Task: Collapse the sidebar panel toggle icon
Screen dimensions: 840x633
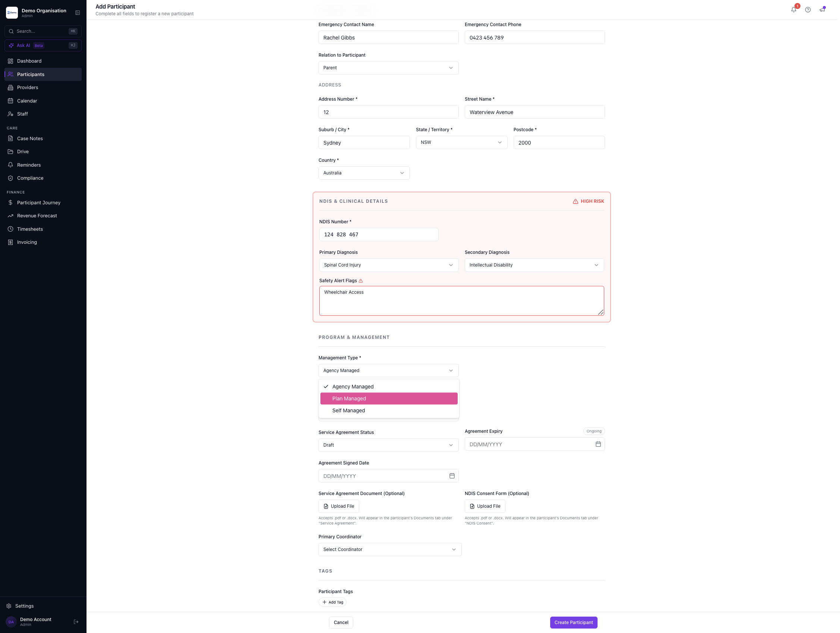Action: tap(78, 13)
